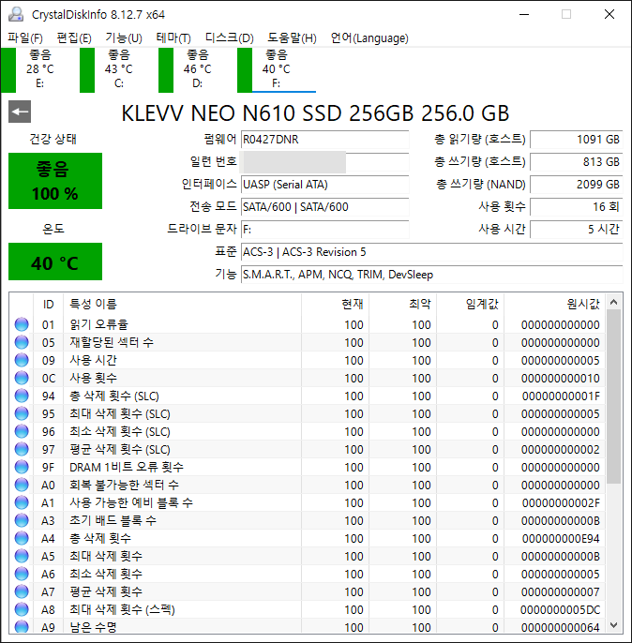Open the 편집(E) menu
The image size is (632, 643).
coord(74,37)
